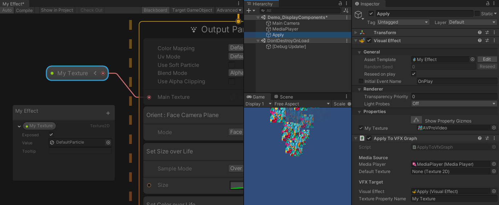The height and width of the screenshot is (205, 499).
Task: Click Edit next to Asset Template
Action: click(487, 59)
